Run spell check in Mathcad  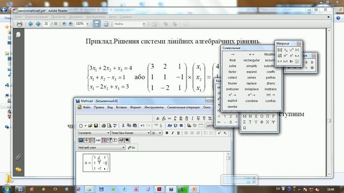point(115,125)
